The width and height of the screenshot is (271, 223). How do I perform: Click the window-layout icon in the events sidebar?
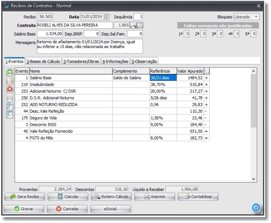(x=10, y=106)
